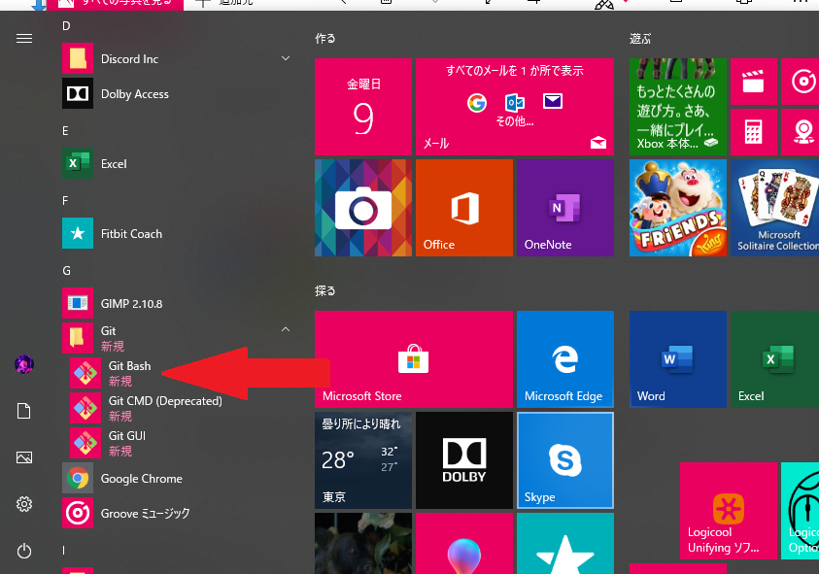
Task: Open the calendar tile showing 金曜日 9
Action: pyautogui.click(x=363, y=107)
